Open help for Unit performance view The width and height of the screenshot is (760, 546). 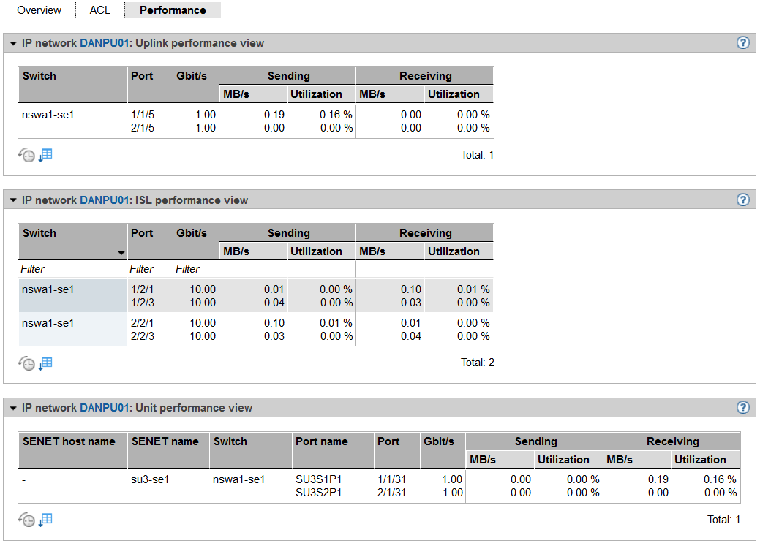[x=743, y=408]
